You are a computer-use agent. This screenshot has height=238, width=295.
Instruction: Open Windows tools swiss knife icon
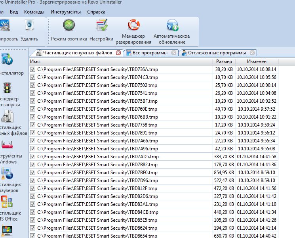pyautogui.click(x=7, y=145)
